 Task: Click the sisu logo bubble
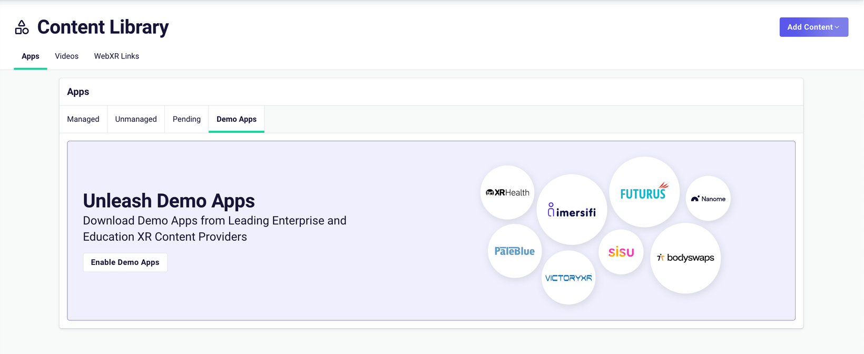[621, 252]
